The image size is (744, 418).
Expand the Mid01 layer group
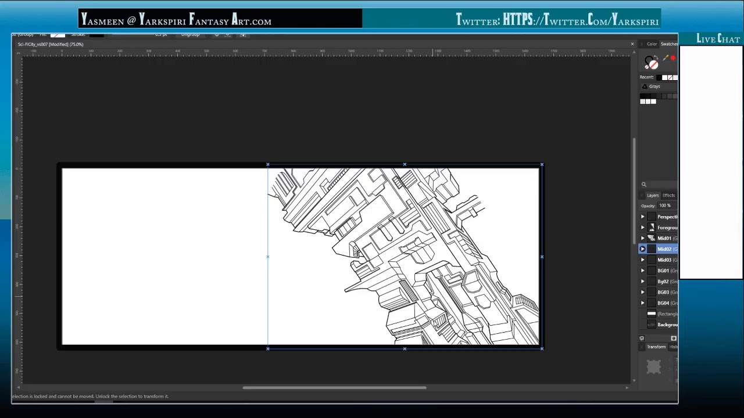pyautogui.click(x=643, y=238)
